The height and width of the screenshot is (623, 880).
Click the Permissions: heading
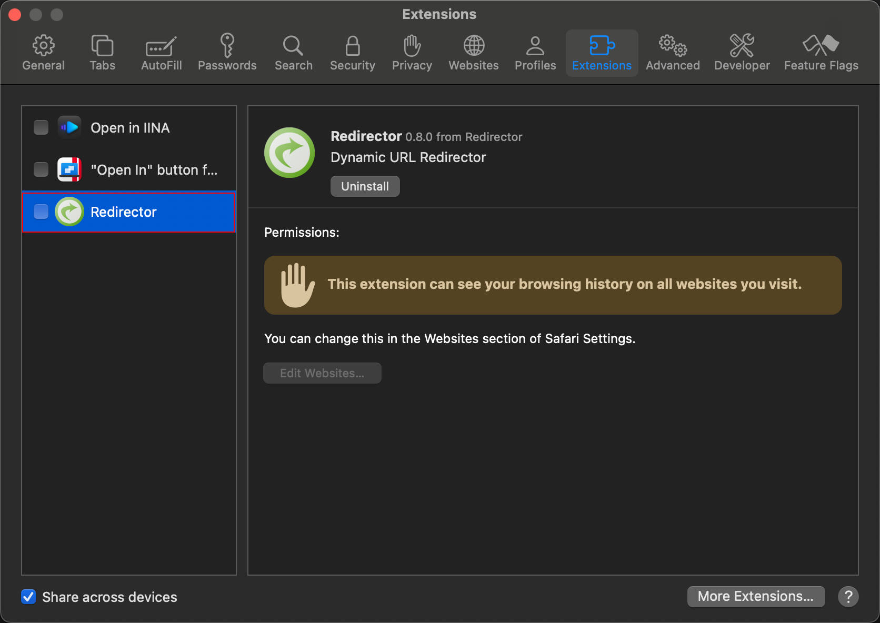click(x=302, y=233)
